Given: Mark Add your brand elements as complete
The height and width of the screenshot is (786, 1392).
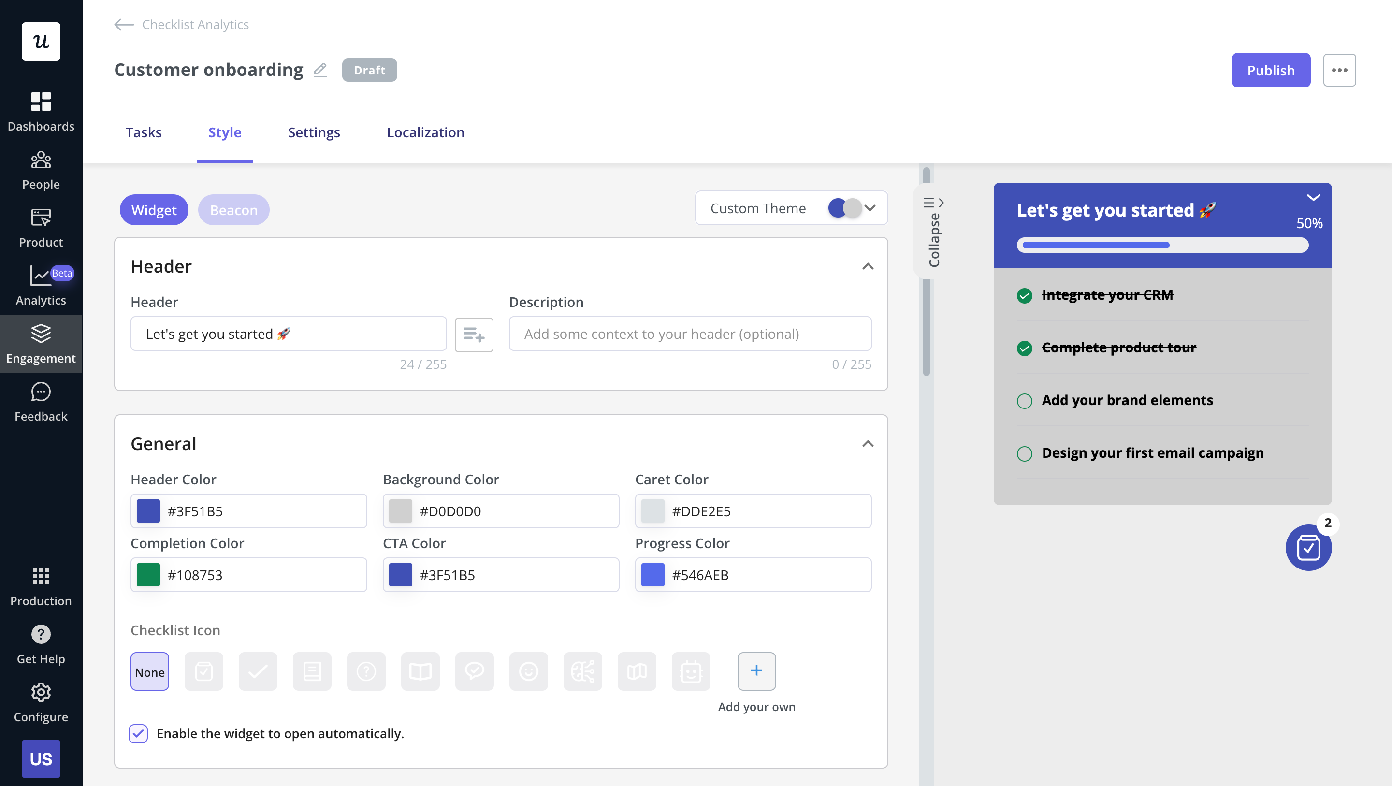Looking at the screenshot, I should pyautogui.click(x=1025, y=401).
